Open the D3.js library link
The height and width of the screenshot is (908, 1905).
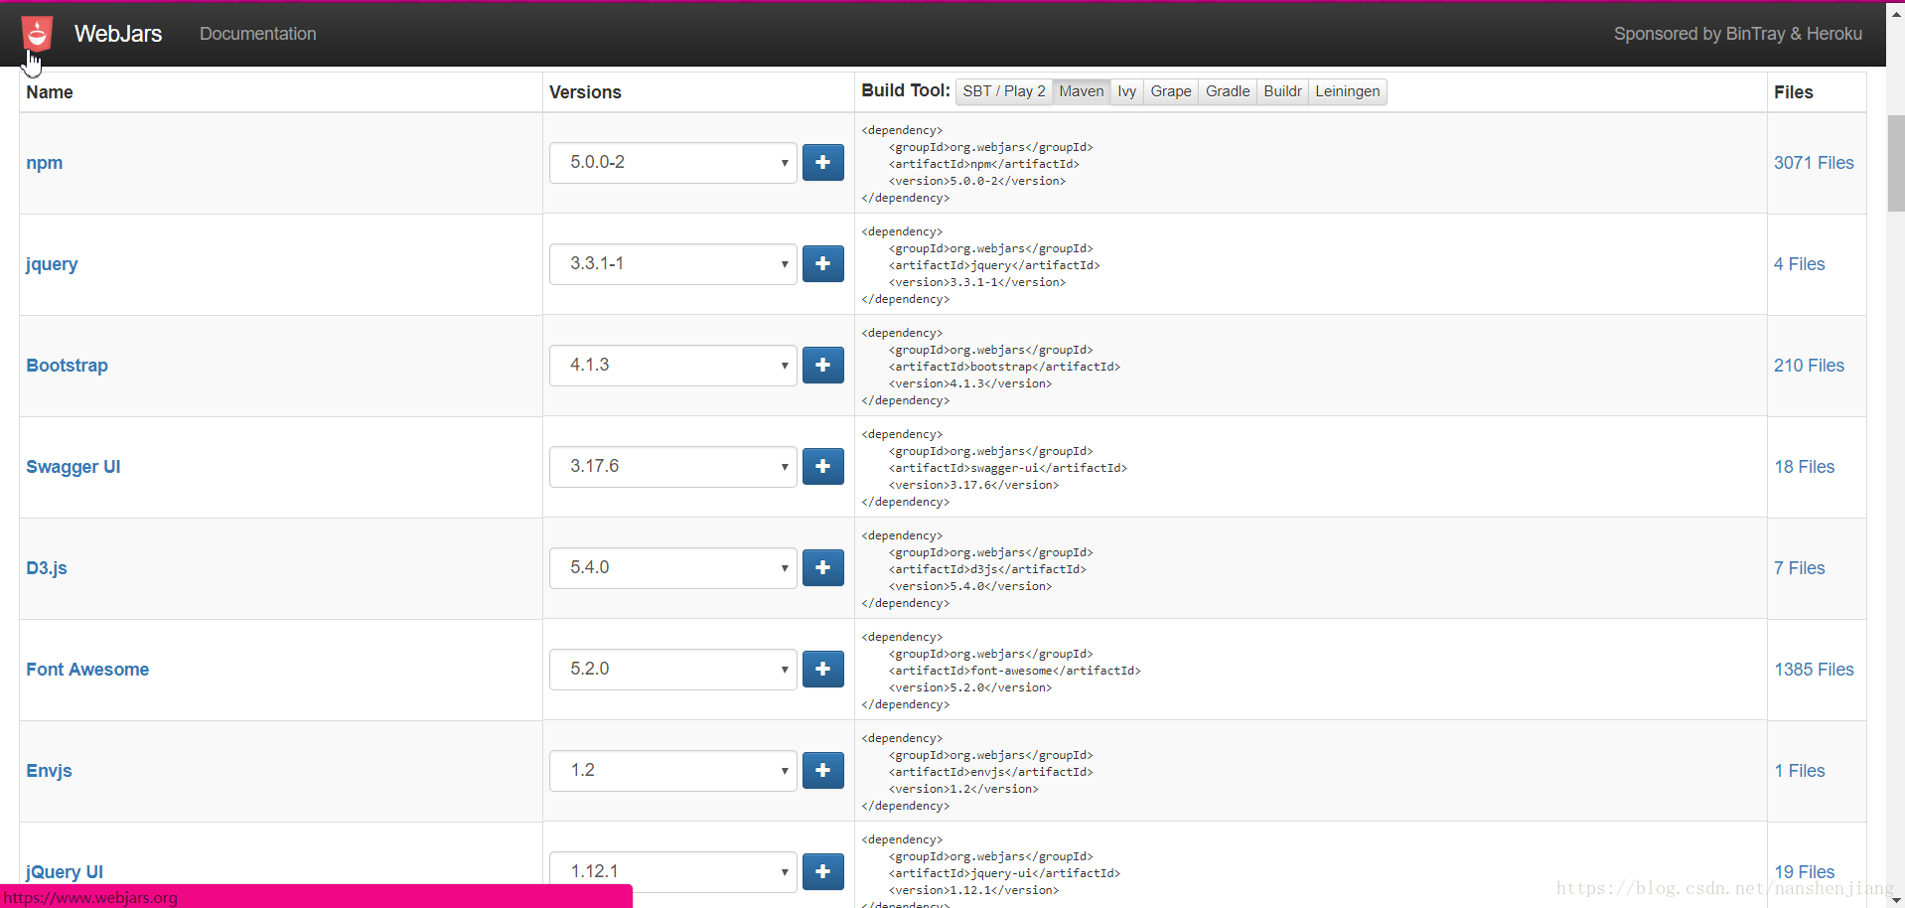pyautogui.click(x=47, y=568)
